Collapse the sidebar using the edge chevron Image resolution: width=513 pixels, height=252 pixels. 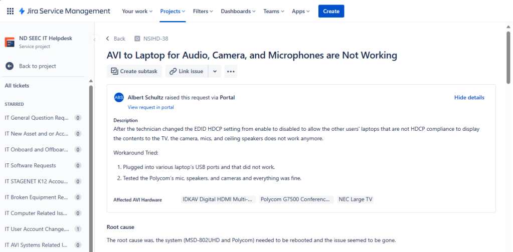94,39
